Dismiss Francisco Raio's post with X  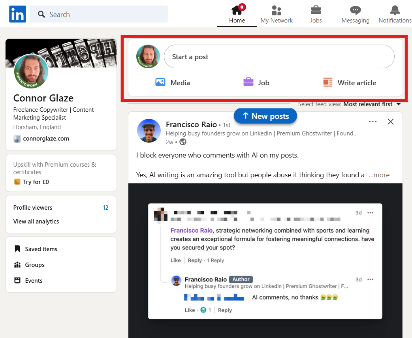(391, 122)
